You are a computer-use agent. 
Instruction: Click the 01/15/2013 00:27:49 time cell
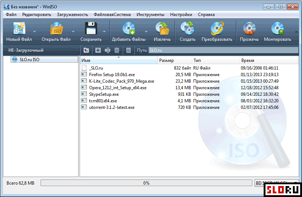pyautogui.click(x=259, y=81)
